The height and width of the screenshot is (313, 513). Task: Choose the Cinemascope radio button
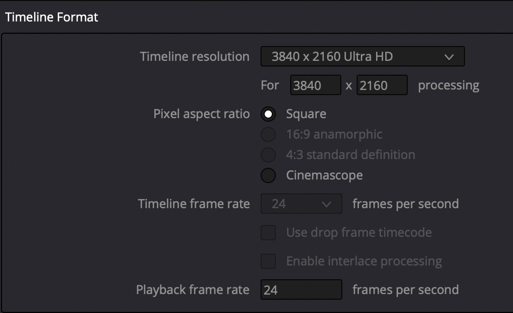coord(268,175)
